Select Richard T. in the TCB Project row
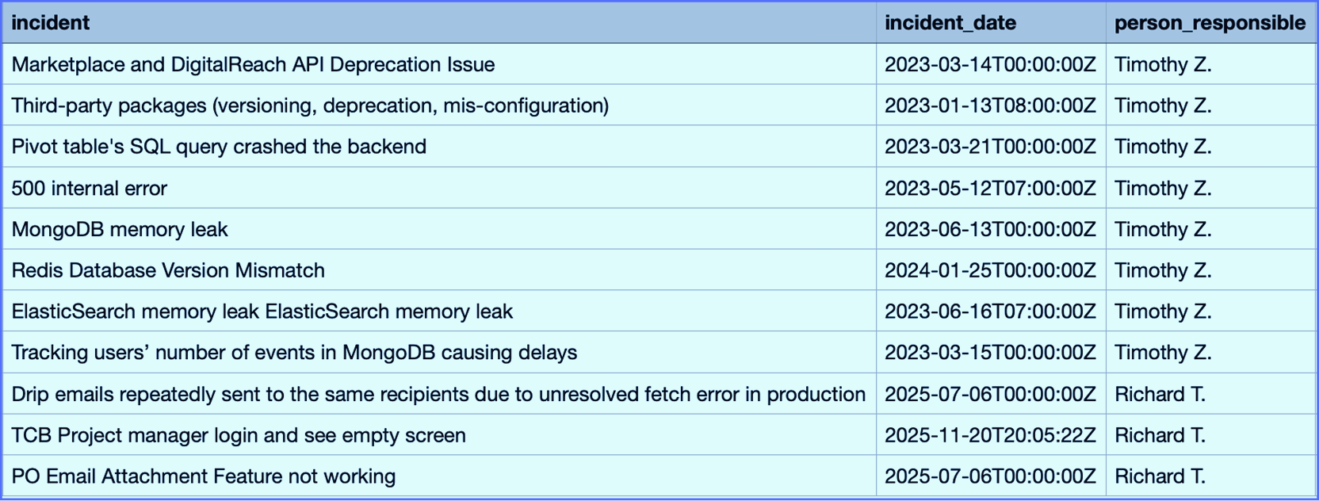The image size is (1319, 501). [1160, 435]
